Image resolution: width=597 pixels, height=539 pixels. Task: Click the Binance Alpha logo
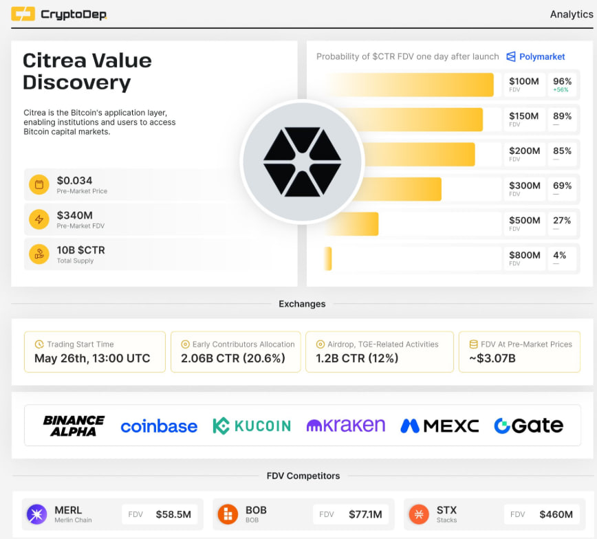(74, 426)
